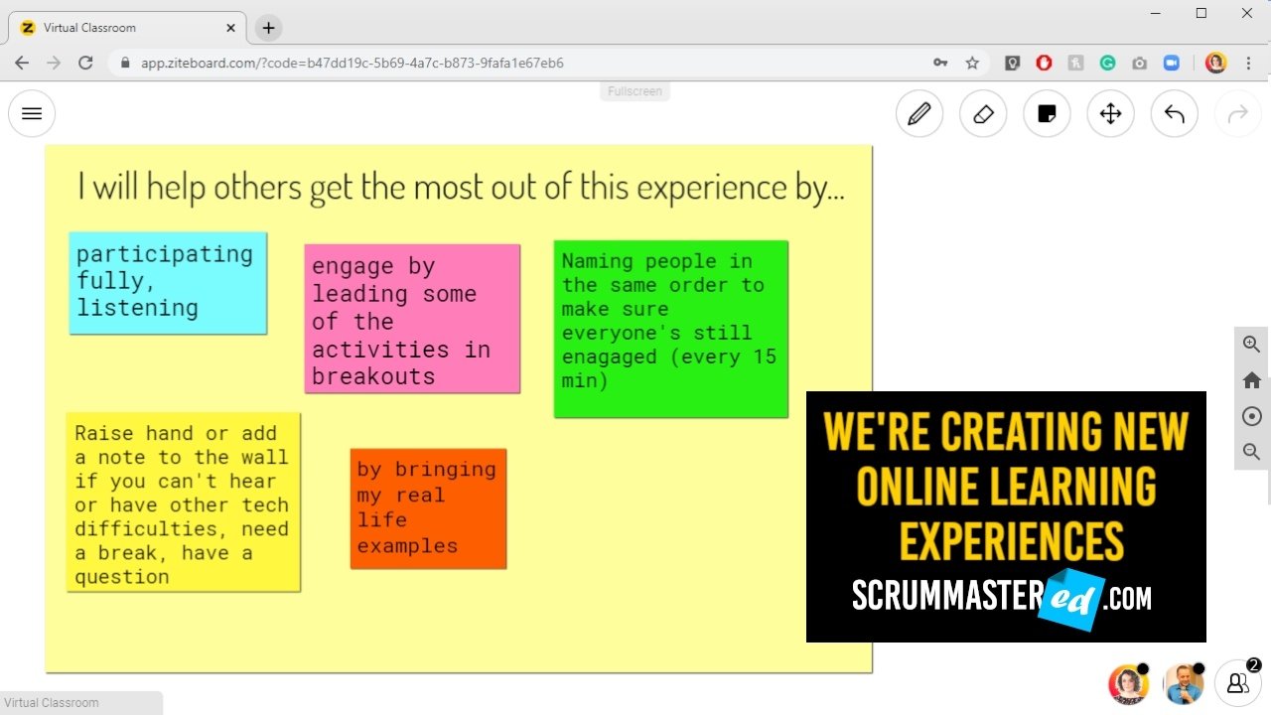This screenshot has width=1271, height=715.
Task: Click the Fullscreen button
Action: (635, 91)
